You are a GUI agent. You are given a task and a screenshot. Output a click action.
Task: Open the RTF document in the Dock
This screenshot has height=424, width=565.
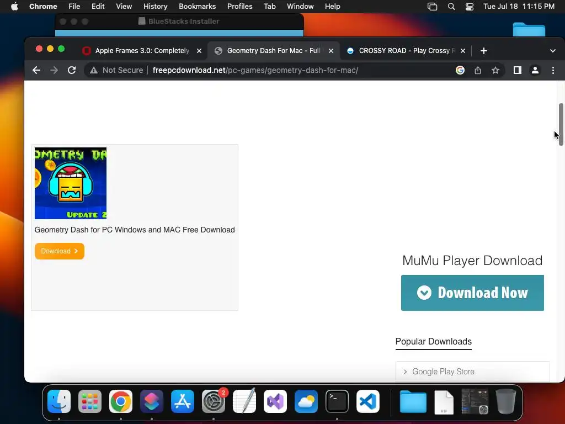pos(444,402)
